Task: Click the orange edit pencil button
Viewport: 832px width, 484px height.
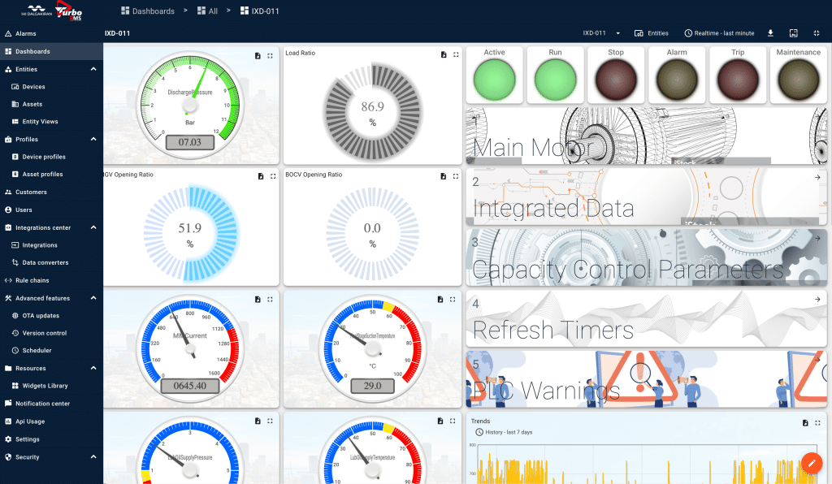Action: pyautogui.click(x=811, y=461)
